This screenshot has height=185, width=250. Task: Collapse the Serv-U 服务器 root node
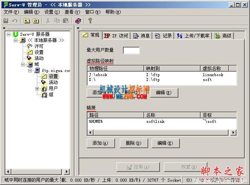[x=8, y=34]
